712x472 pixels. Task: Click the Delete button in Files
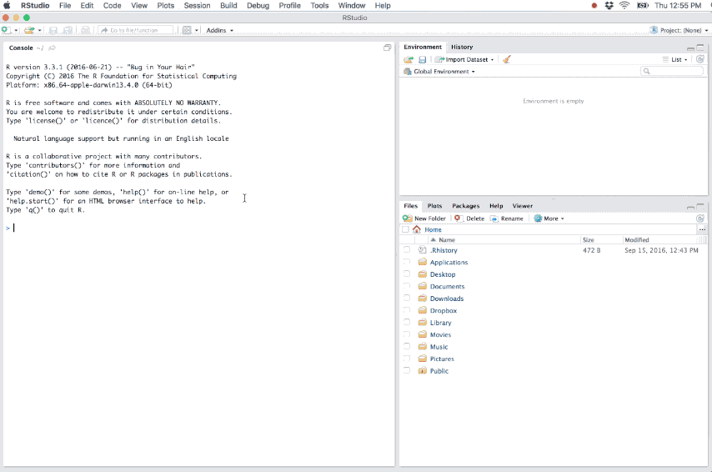(x=469, y=218)
